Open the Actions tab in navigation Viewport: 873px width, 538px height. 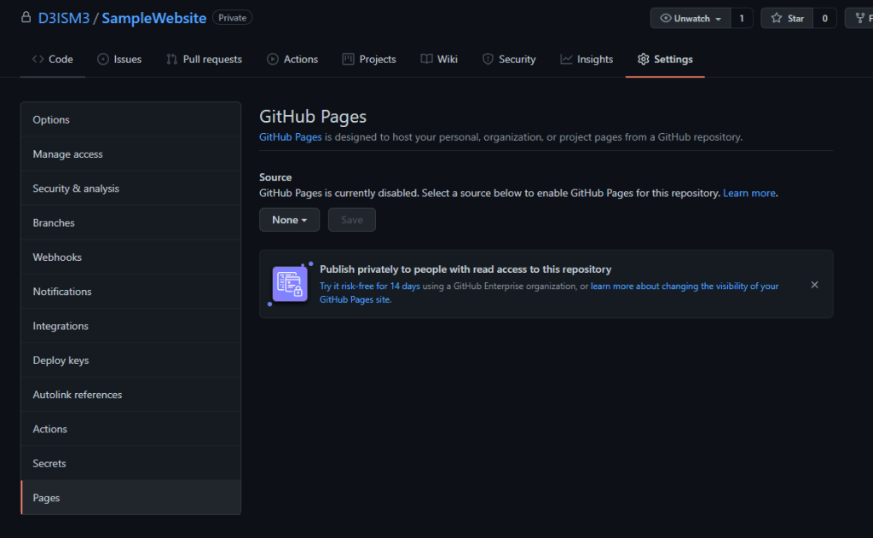pos(292,60)
